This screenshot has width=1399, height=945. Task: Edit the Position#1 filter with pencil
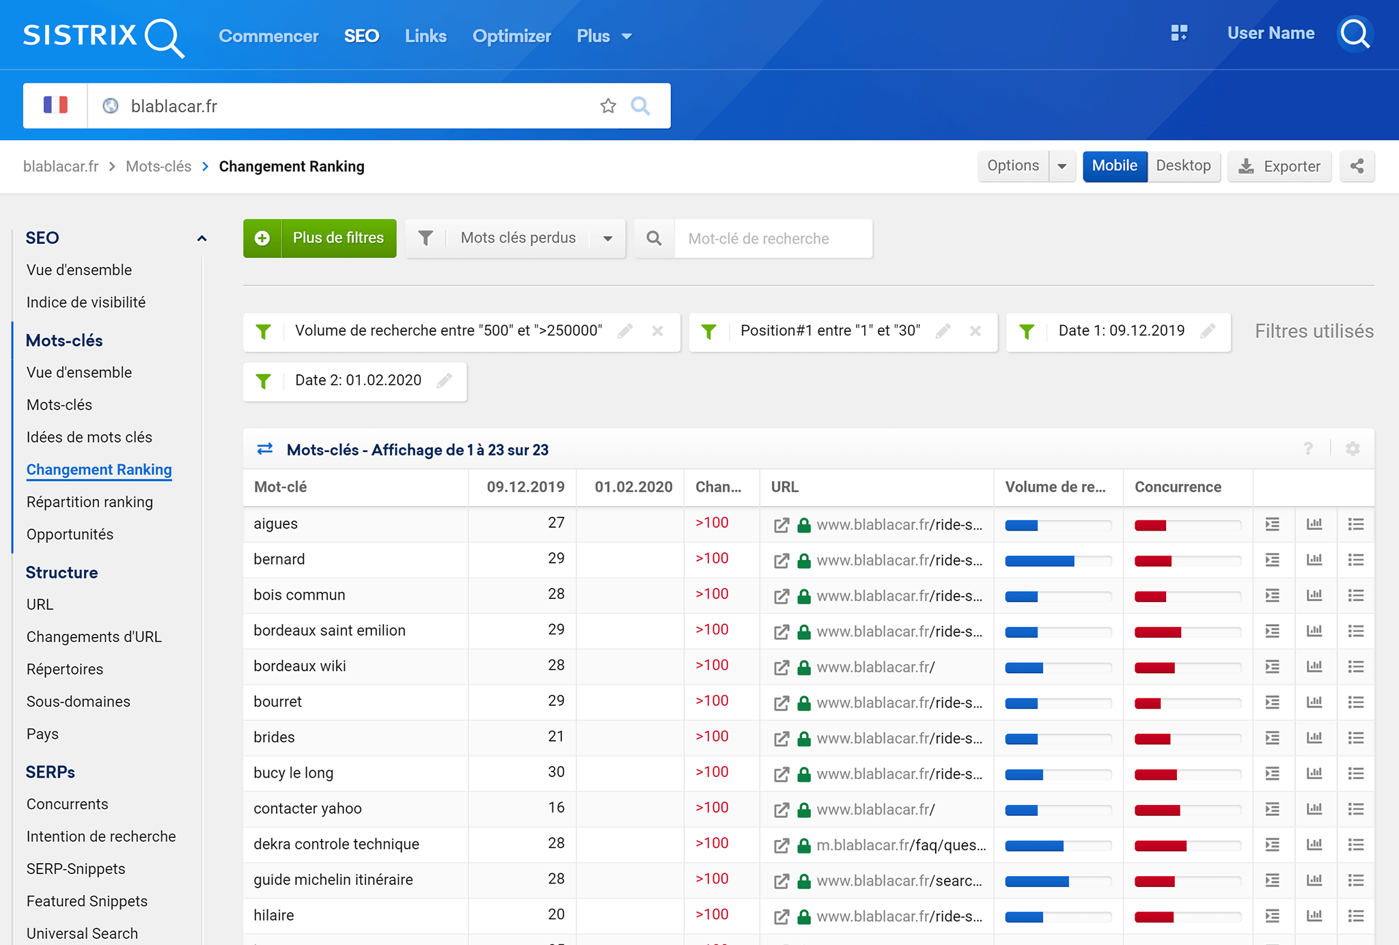click(943, 331)
